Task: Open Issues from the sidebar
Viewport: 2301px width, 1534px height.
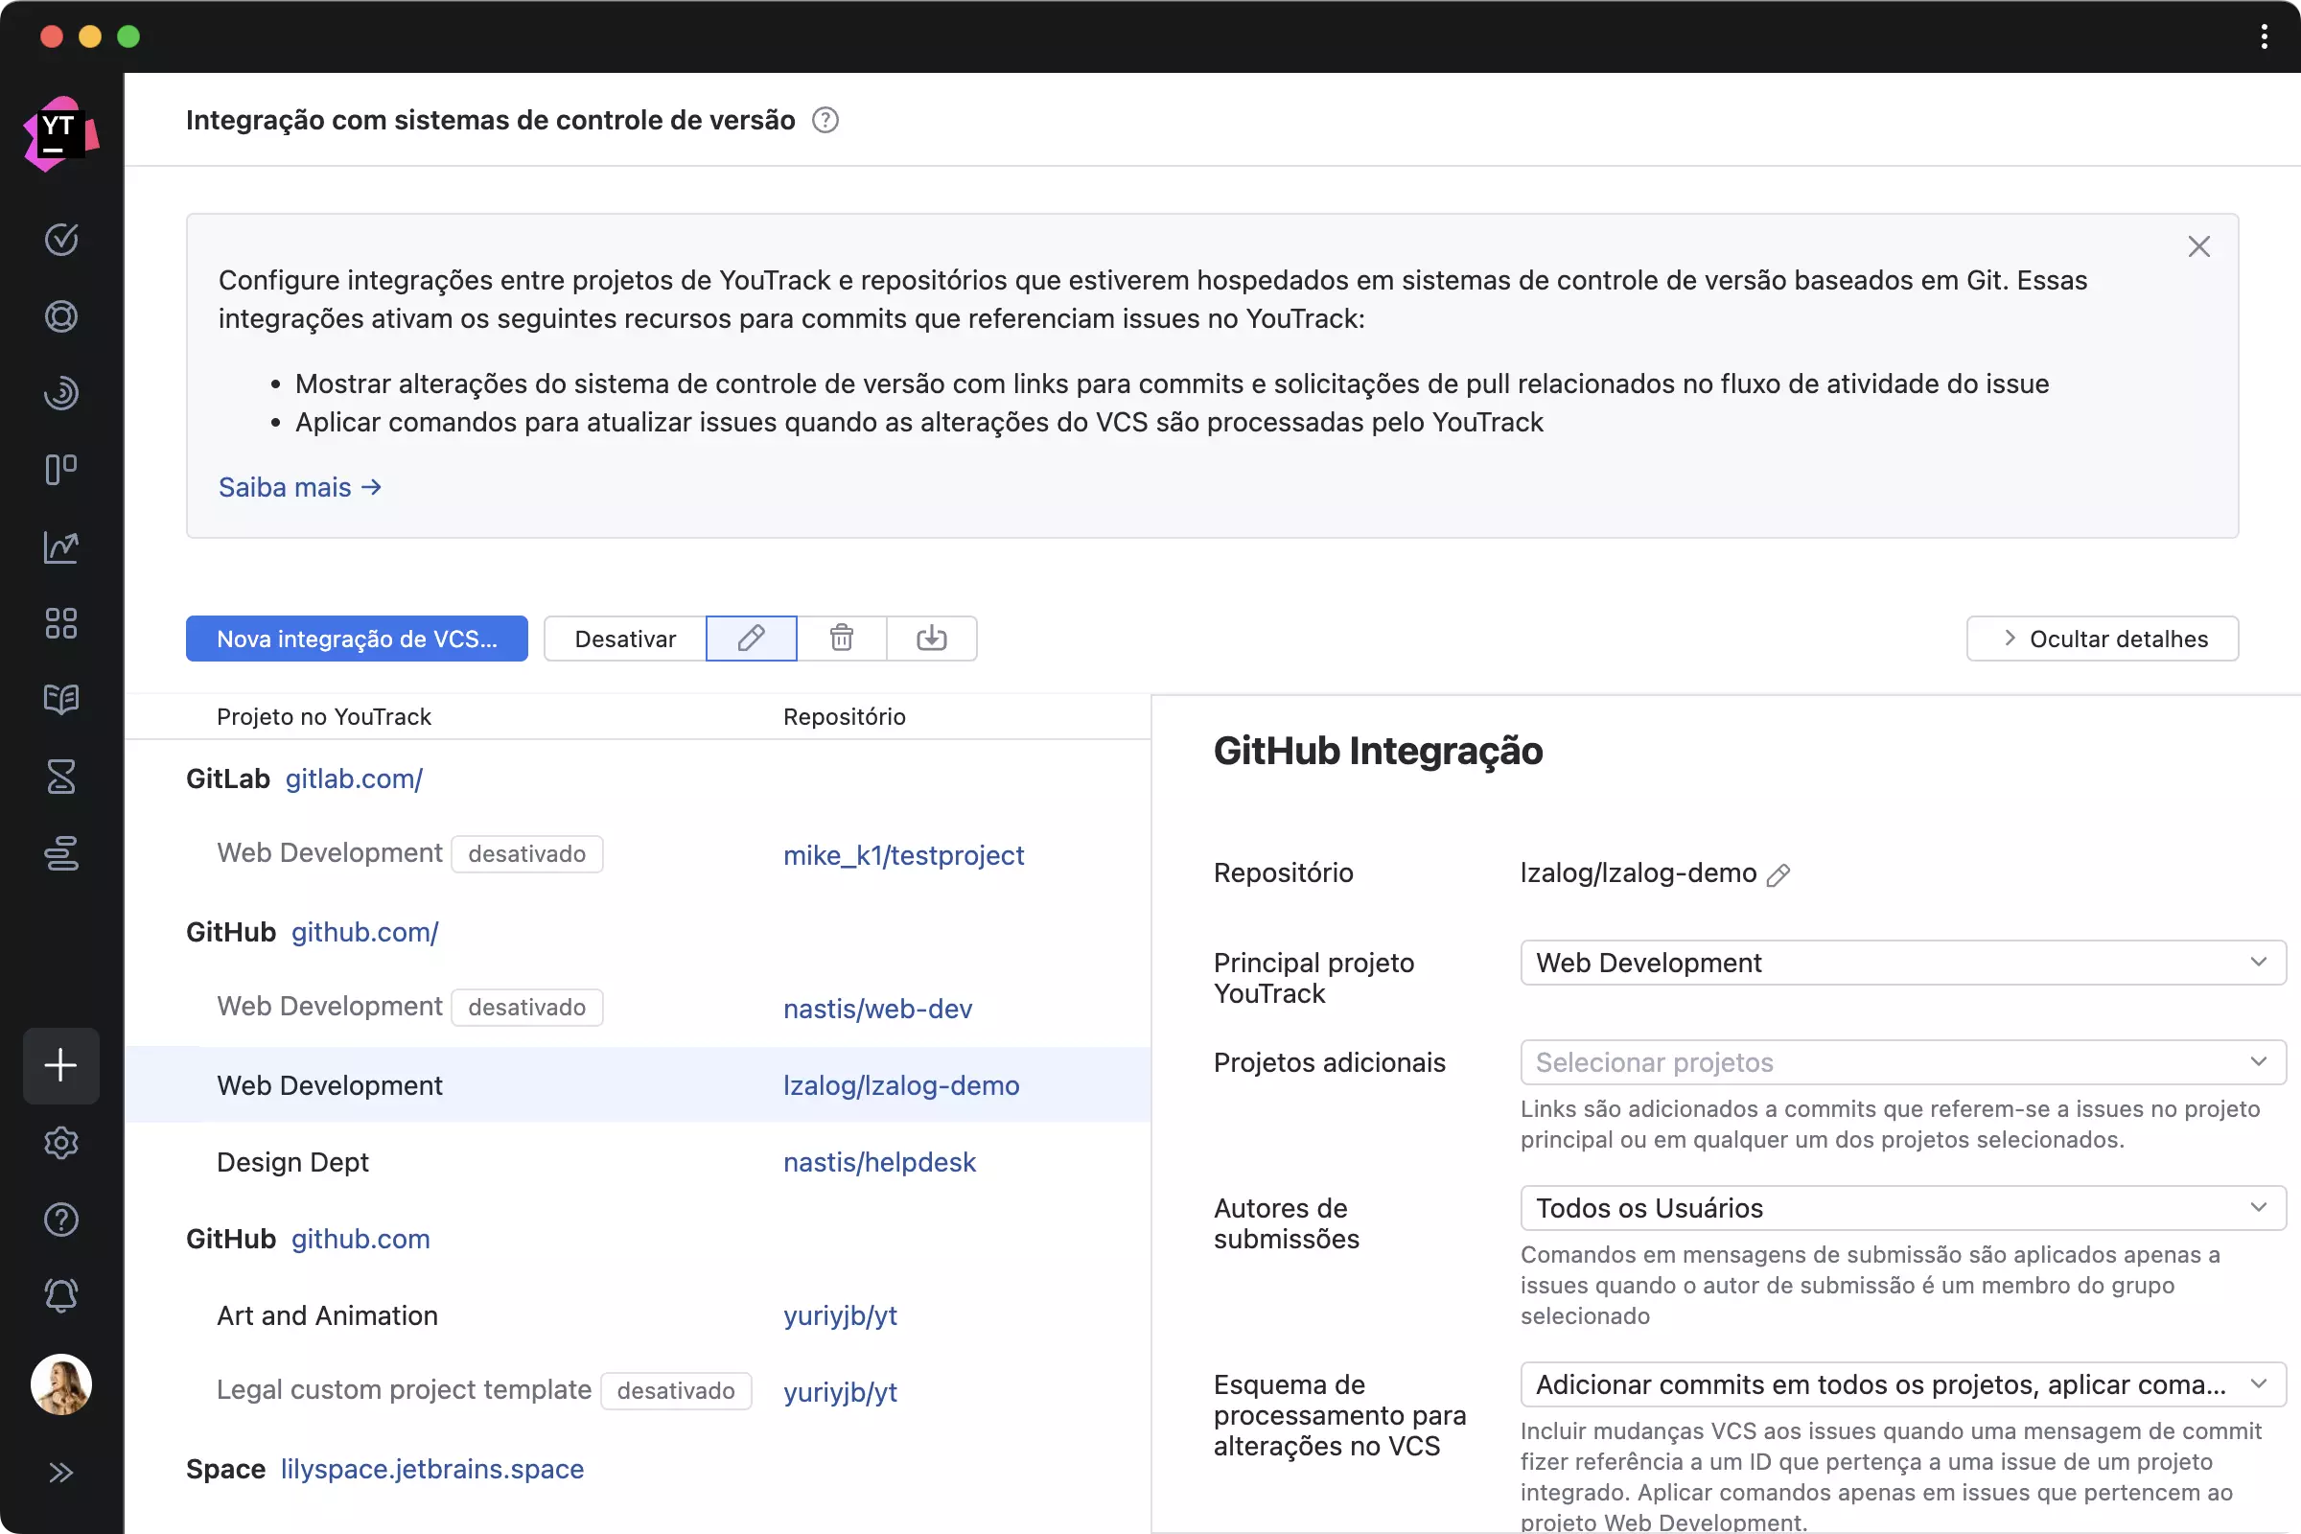Action: coord(60,240)
